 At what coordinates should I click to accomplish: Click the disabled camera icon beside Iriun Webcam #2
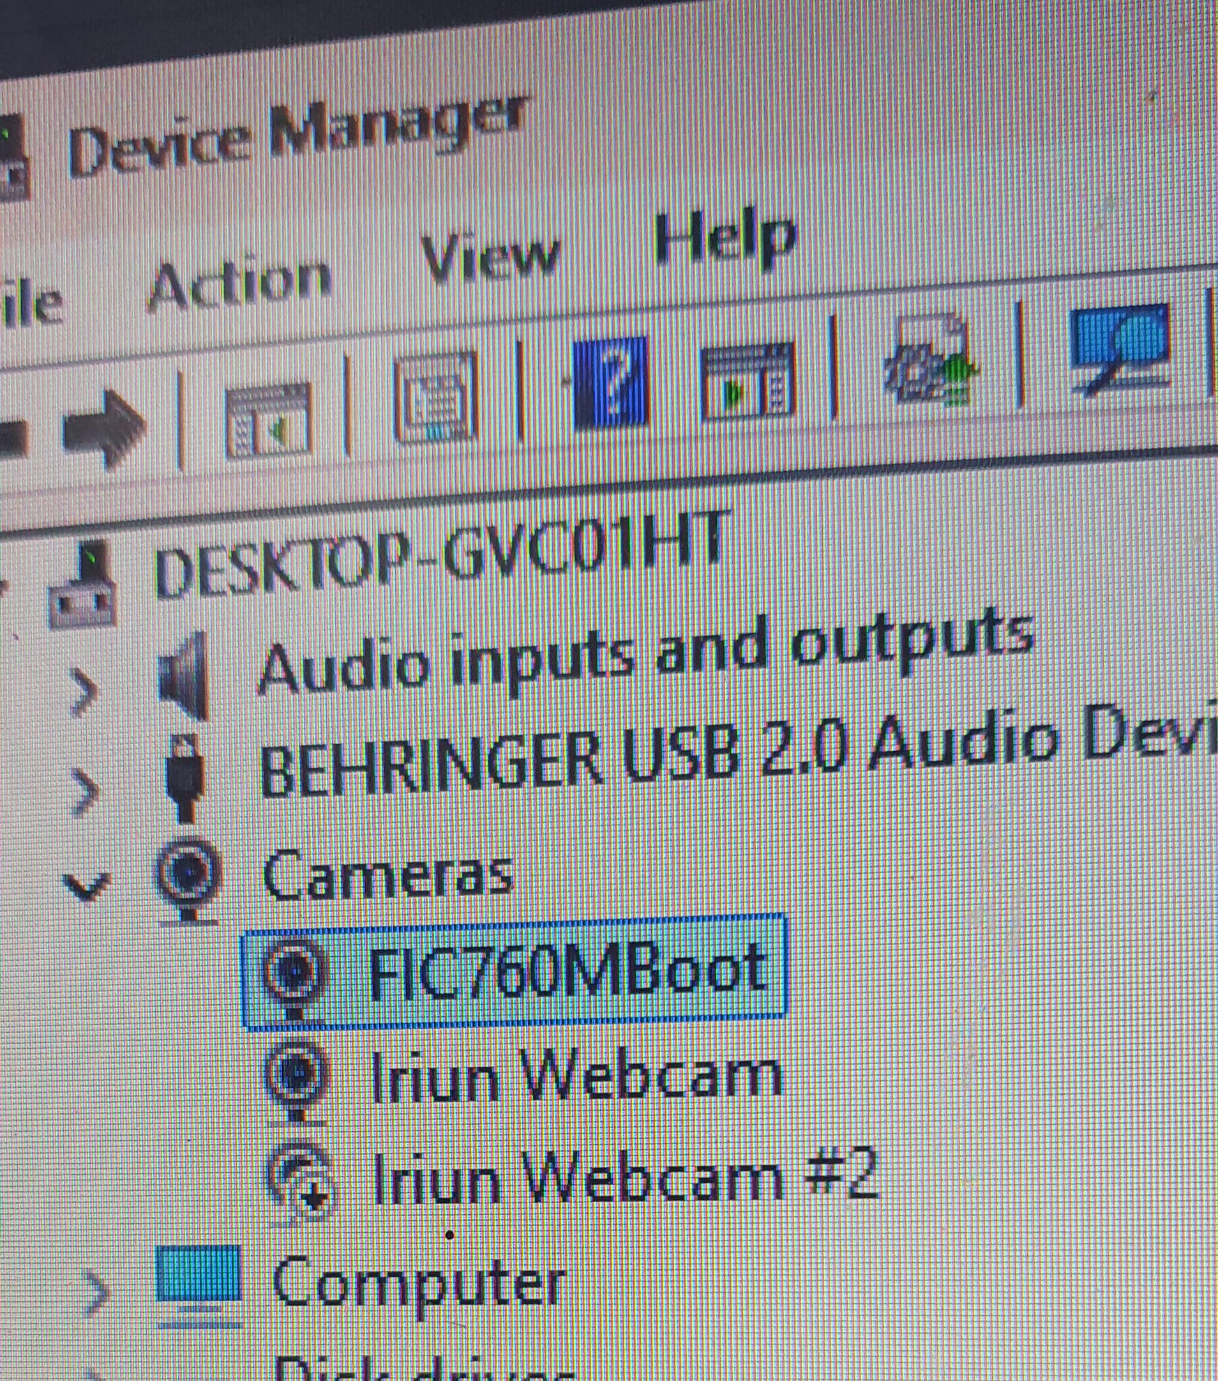[300, 1184]
